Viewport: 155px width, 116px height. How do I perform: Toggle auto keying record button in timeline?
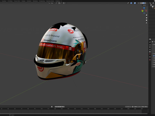coord(52,107)
